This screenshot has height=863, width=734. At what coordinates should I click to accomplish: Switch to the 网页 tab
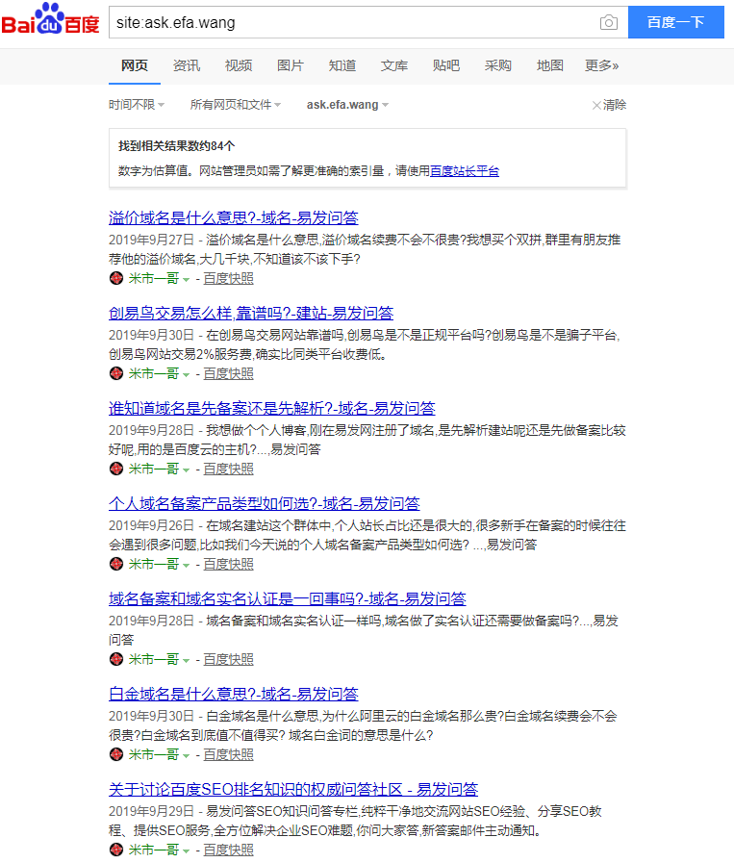(x=135, y=66)
